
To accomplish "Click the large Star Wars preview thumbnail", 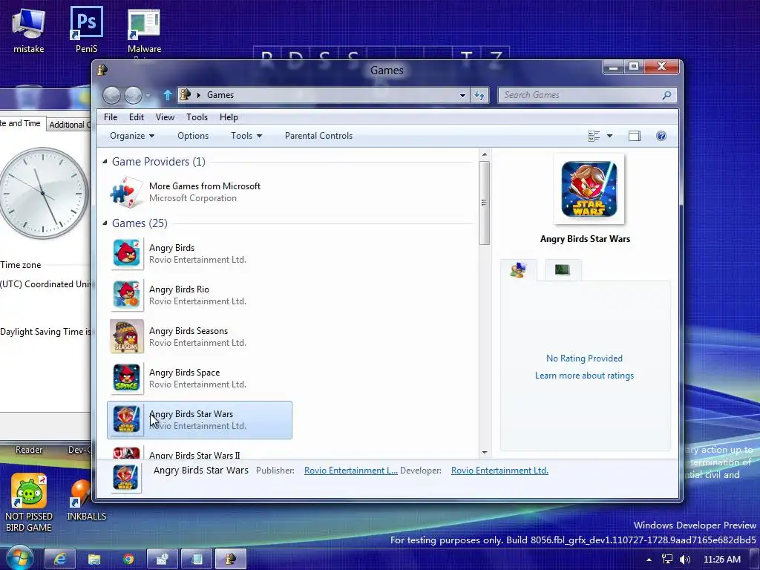I will click(589, 189).
